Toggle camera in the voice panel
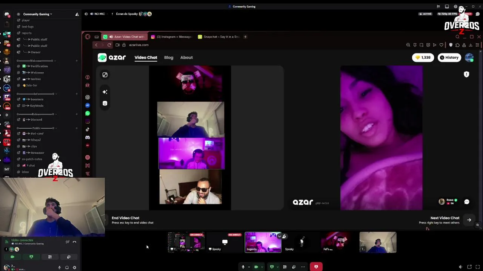The image size is (483, 271). 12,257
